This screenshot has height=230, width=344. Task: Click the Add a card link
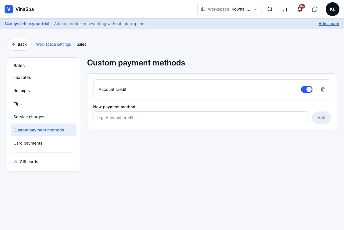coord(329,24)
